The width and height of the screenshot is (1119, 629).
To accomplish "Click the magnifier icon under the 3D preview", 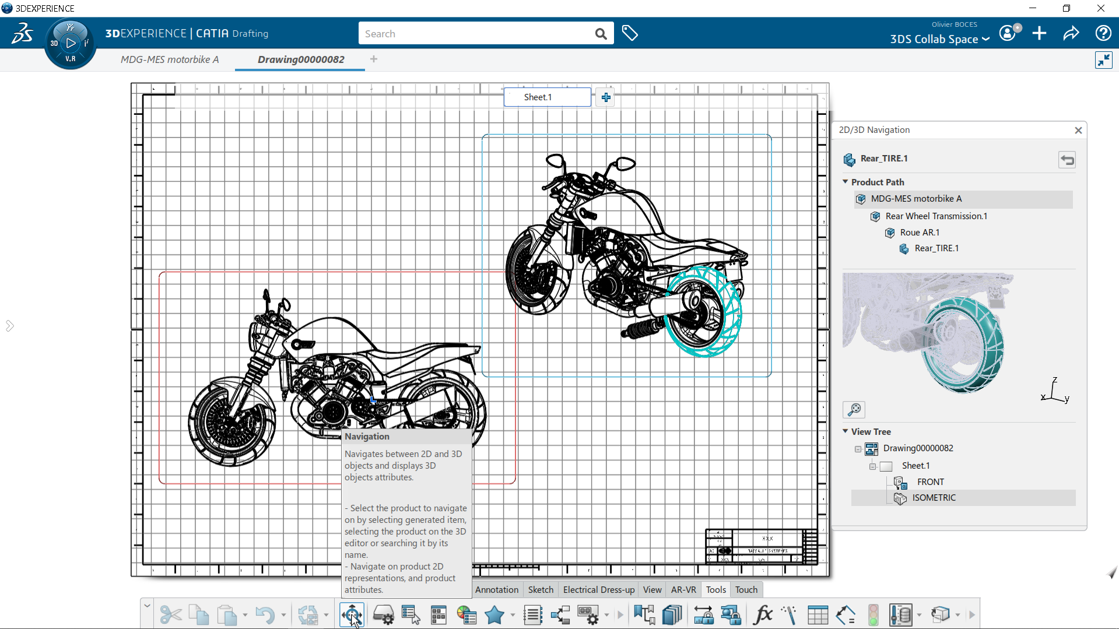I will [854, 410].
